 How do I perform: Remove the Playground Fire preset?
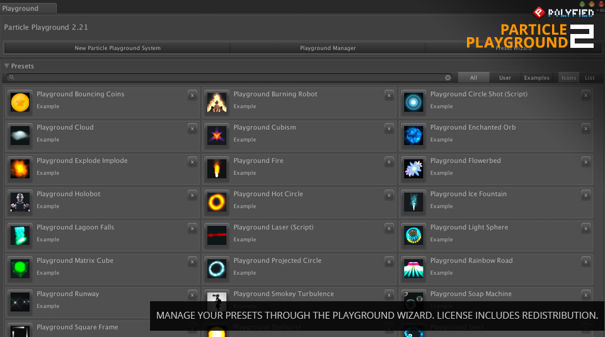tap(389, 161)
